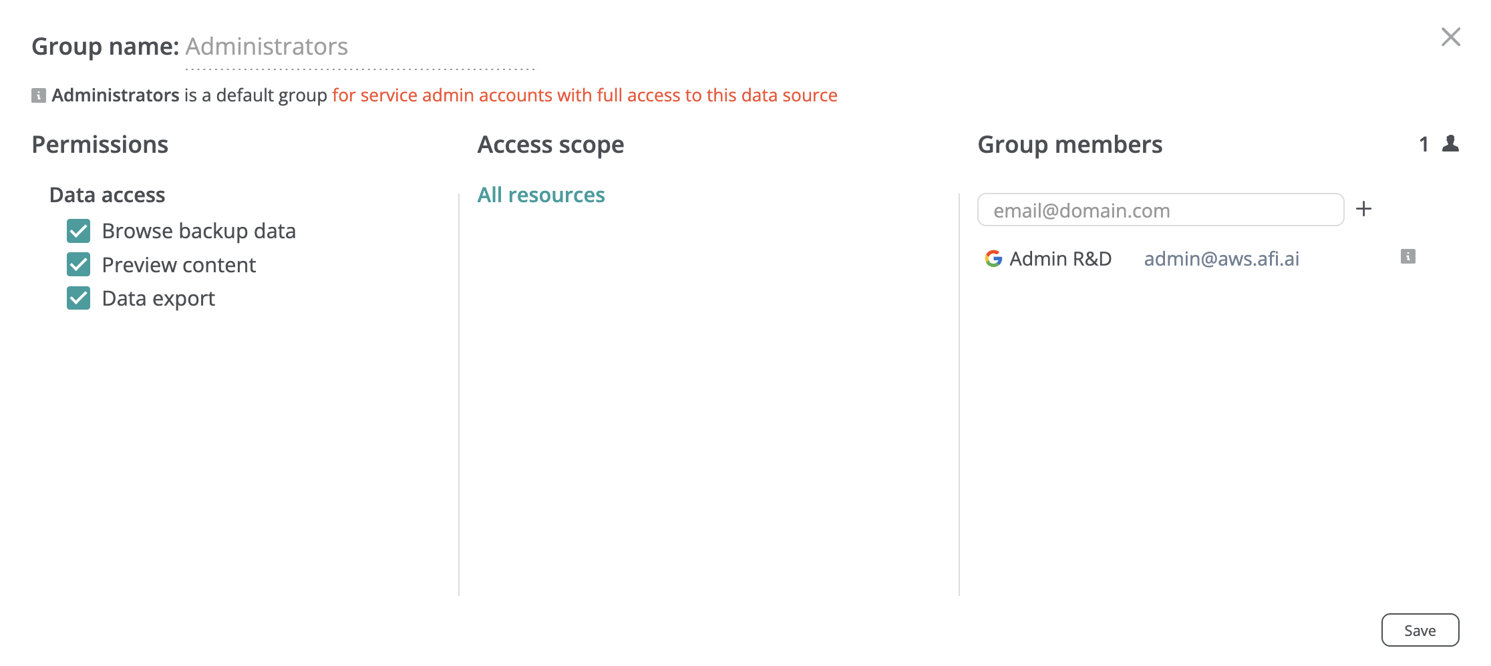Toggle the Preview content checkbox
This screenshot has width=1491, height=666.
[x=79, y=265]
